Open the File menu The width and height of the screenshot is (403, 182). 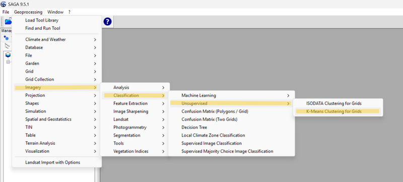click(6, 12)
